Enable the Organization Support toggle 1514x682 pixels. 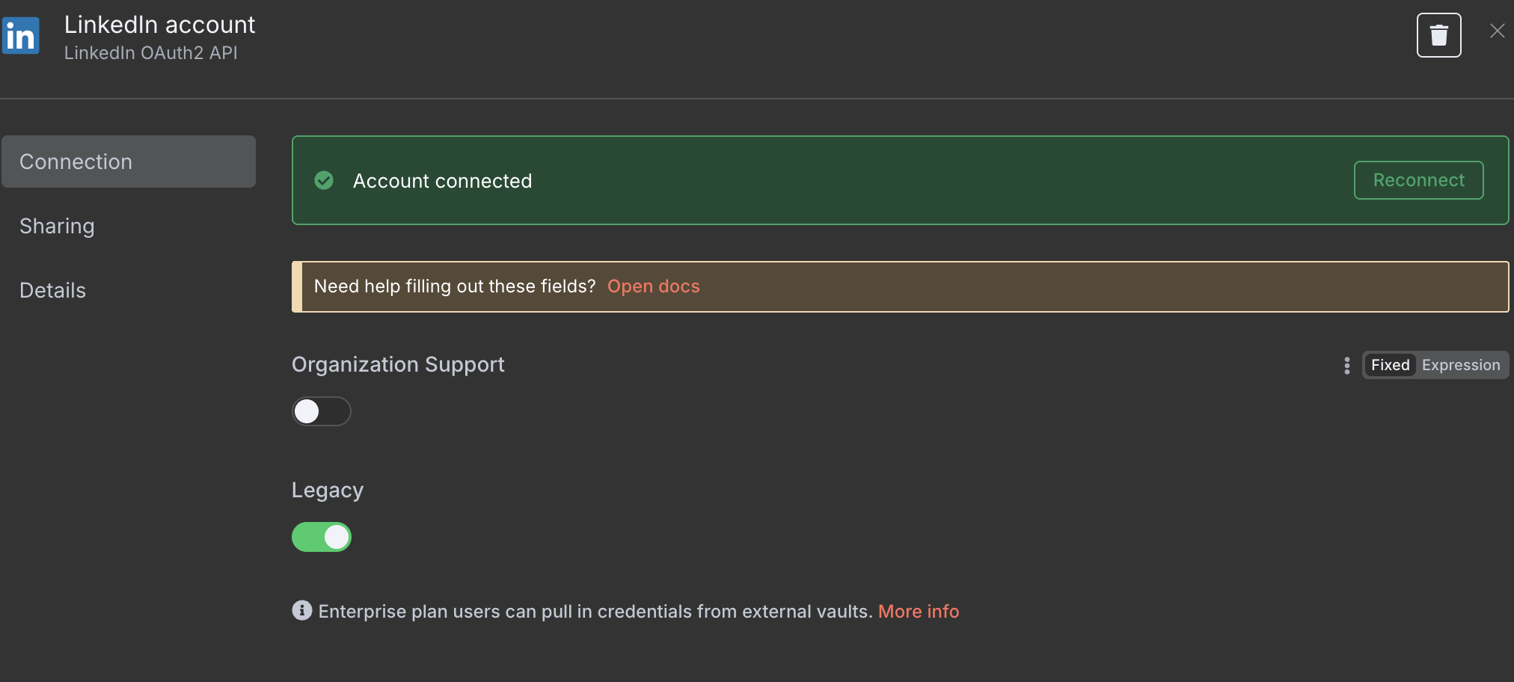point(321,411)
